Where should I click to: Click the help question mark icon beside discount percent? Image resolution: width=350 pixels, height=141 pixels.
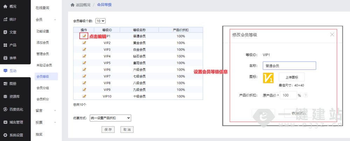[x=306, y=95]
